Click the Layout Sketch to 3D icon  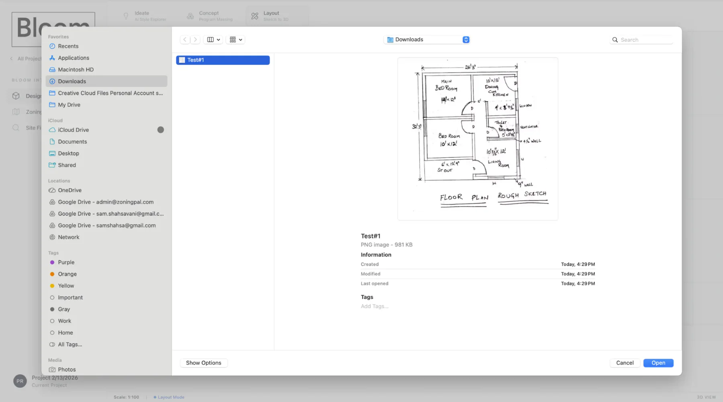tap(254, 16)
